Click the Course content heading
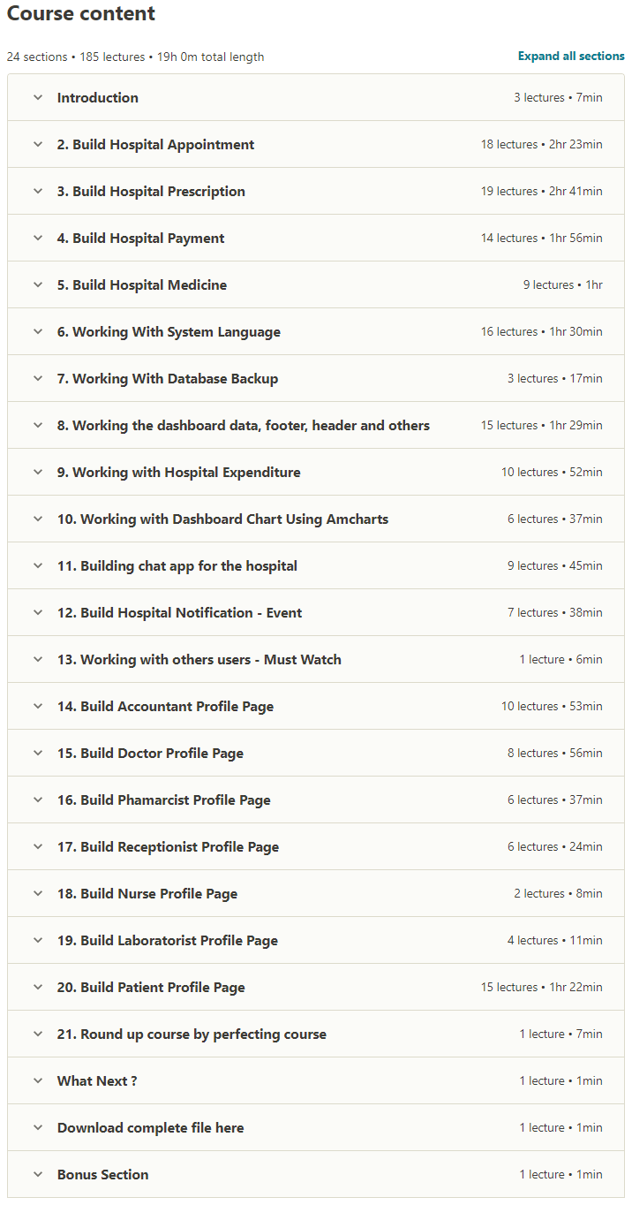 (x=81, y=14)
